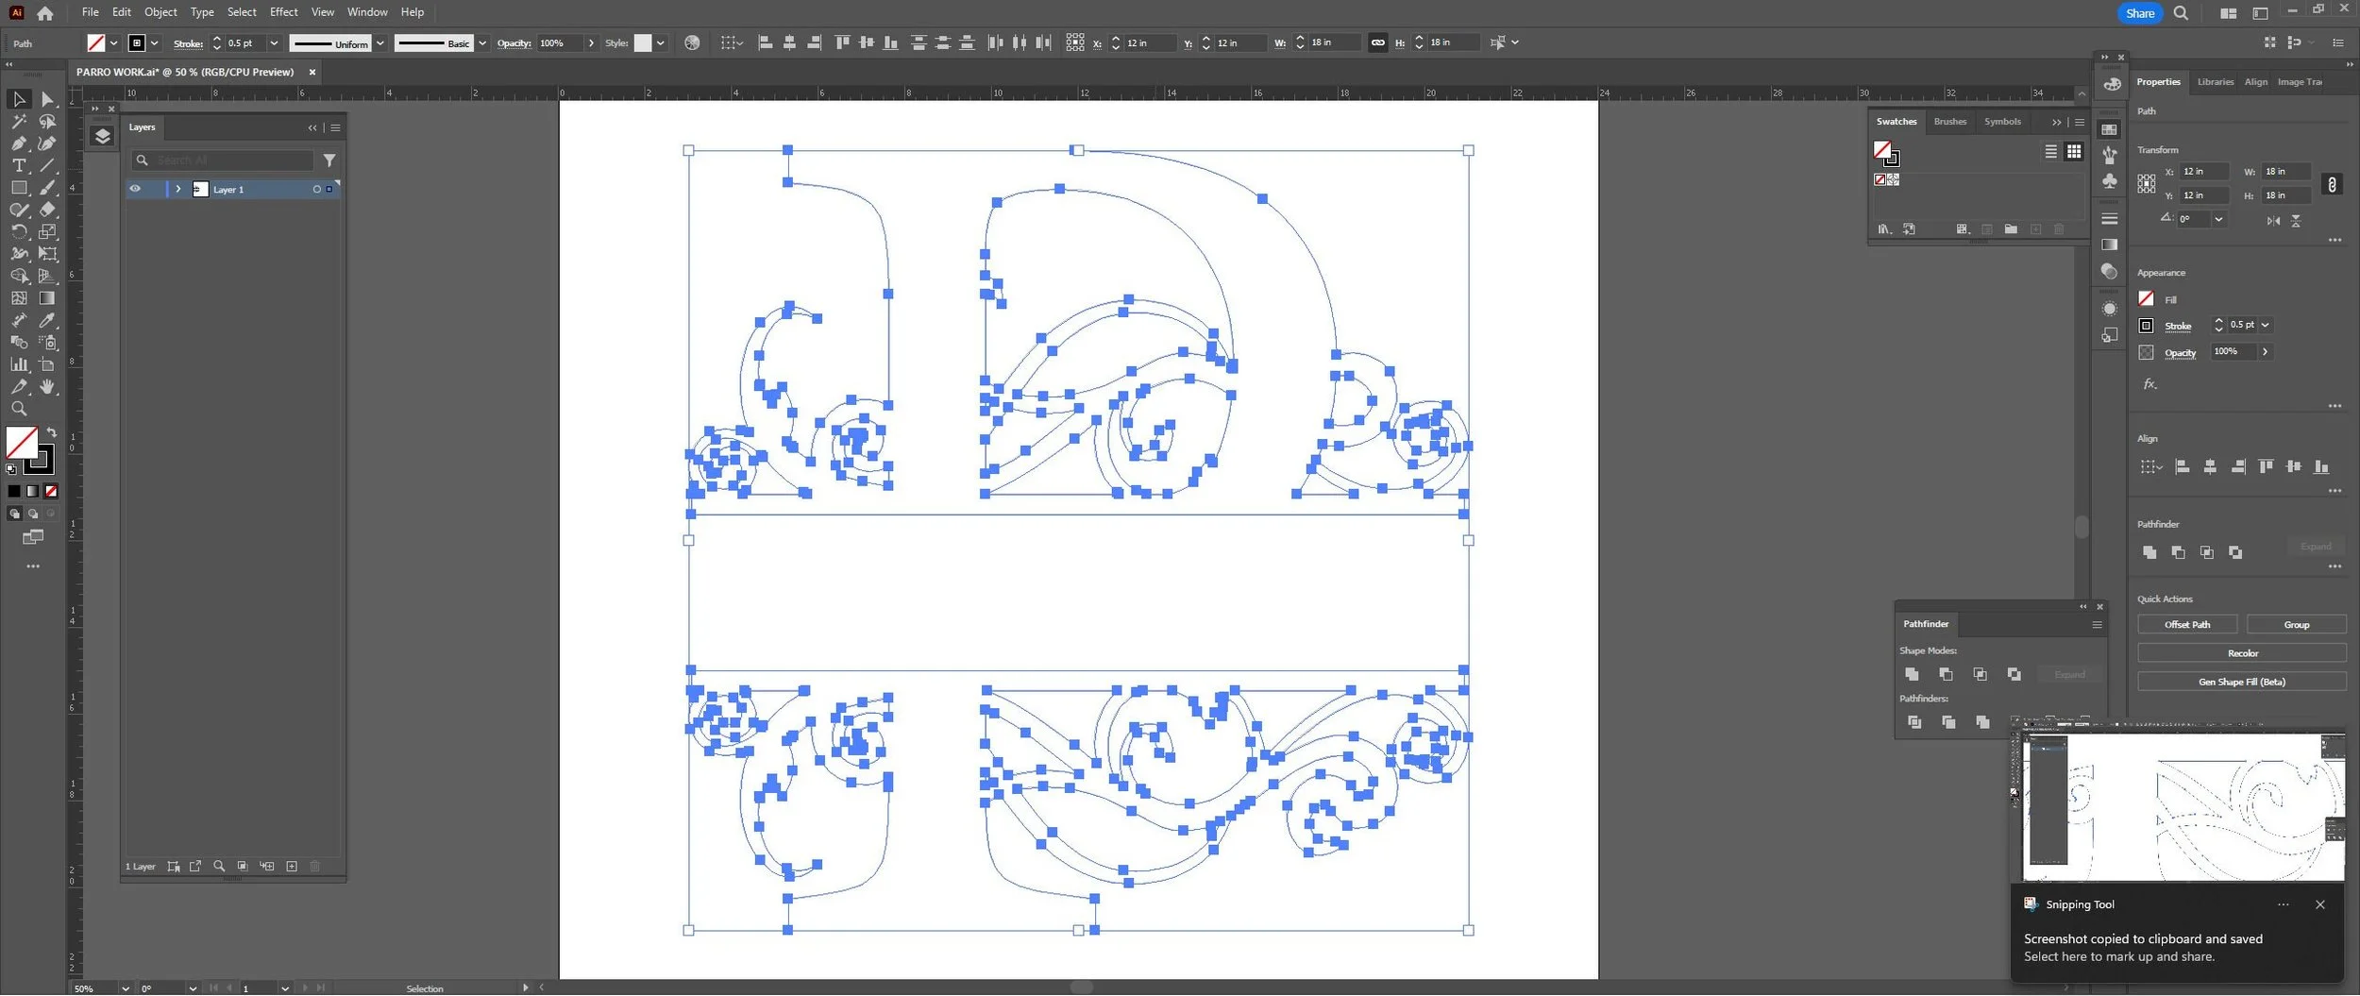
Task: Open the stroke weight dropdown in control bar
Action: [x=274, y=42]
